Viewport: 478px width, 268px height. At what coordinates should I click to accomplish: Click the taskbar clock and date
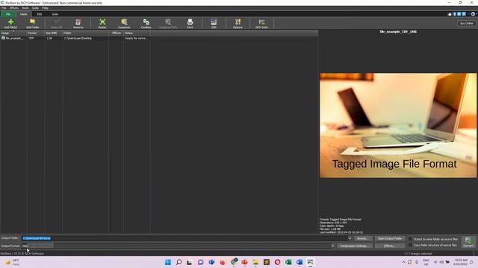click(460, 262)
